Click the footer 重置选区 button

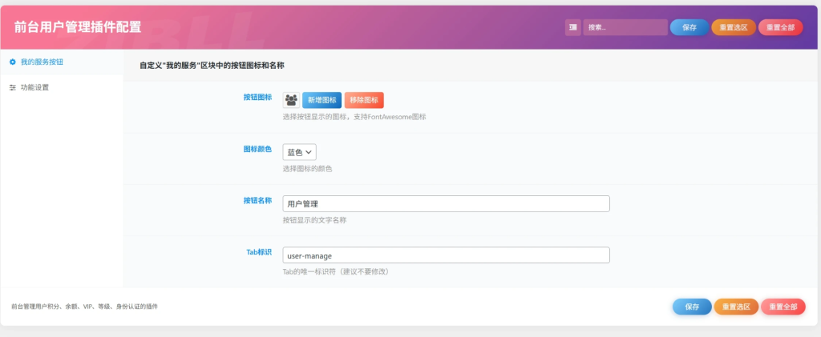736,307
